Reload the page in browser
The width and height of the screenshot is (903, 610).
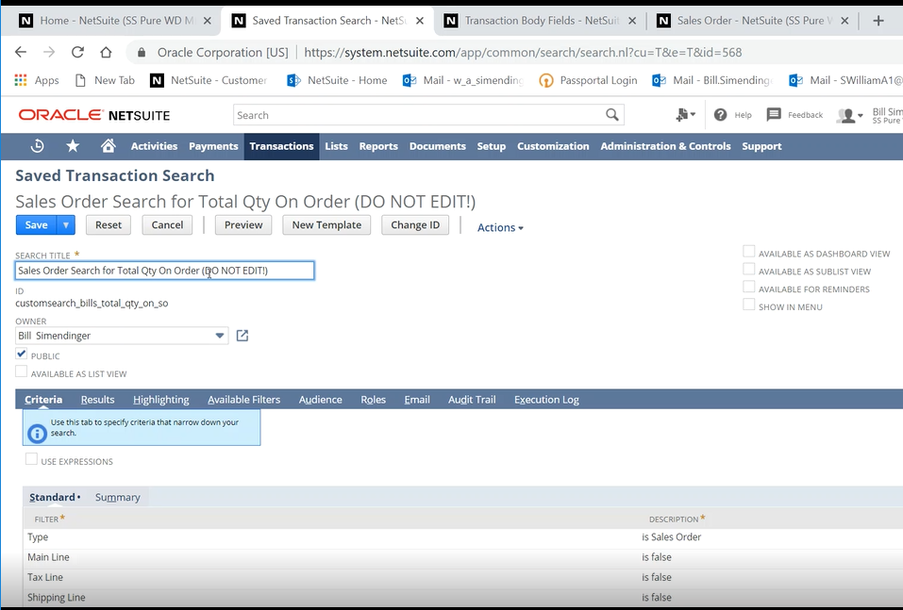(77, 53)
